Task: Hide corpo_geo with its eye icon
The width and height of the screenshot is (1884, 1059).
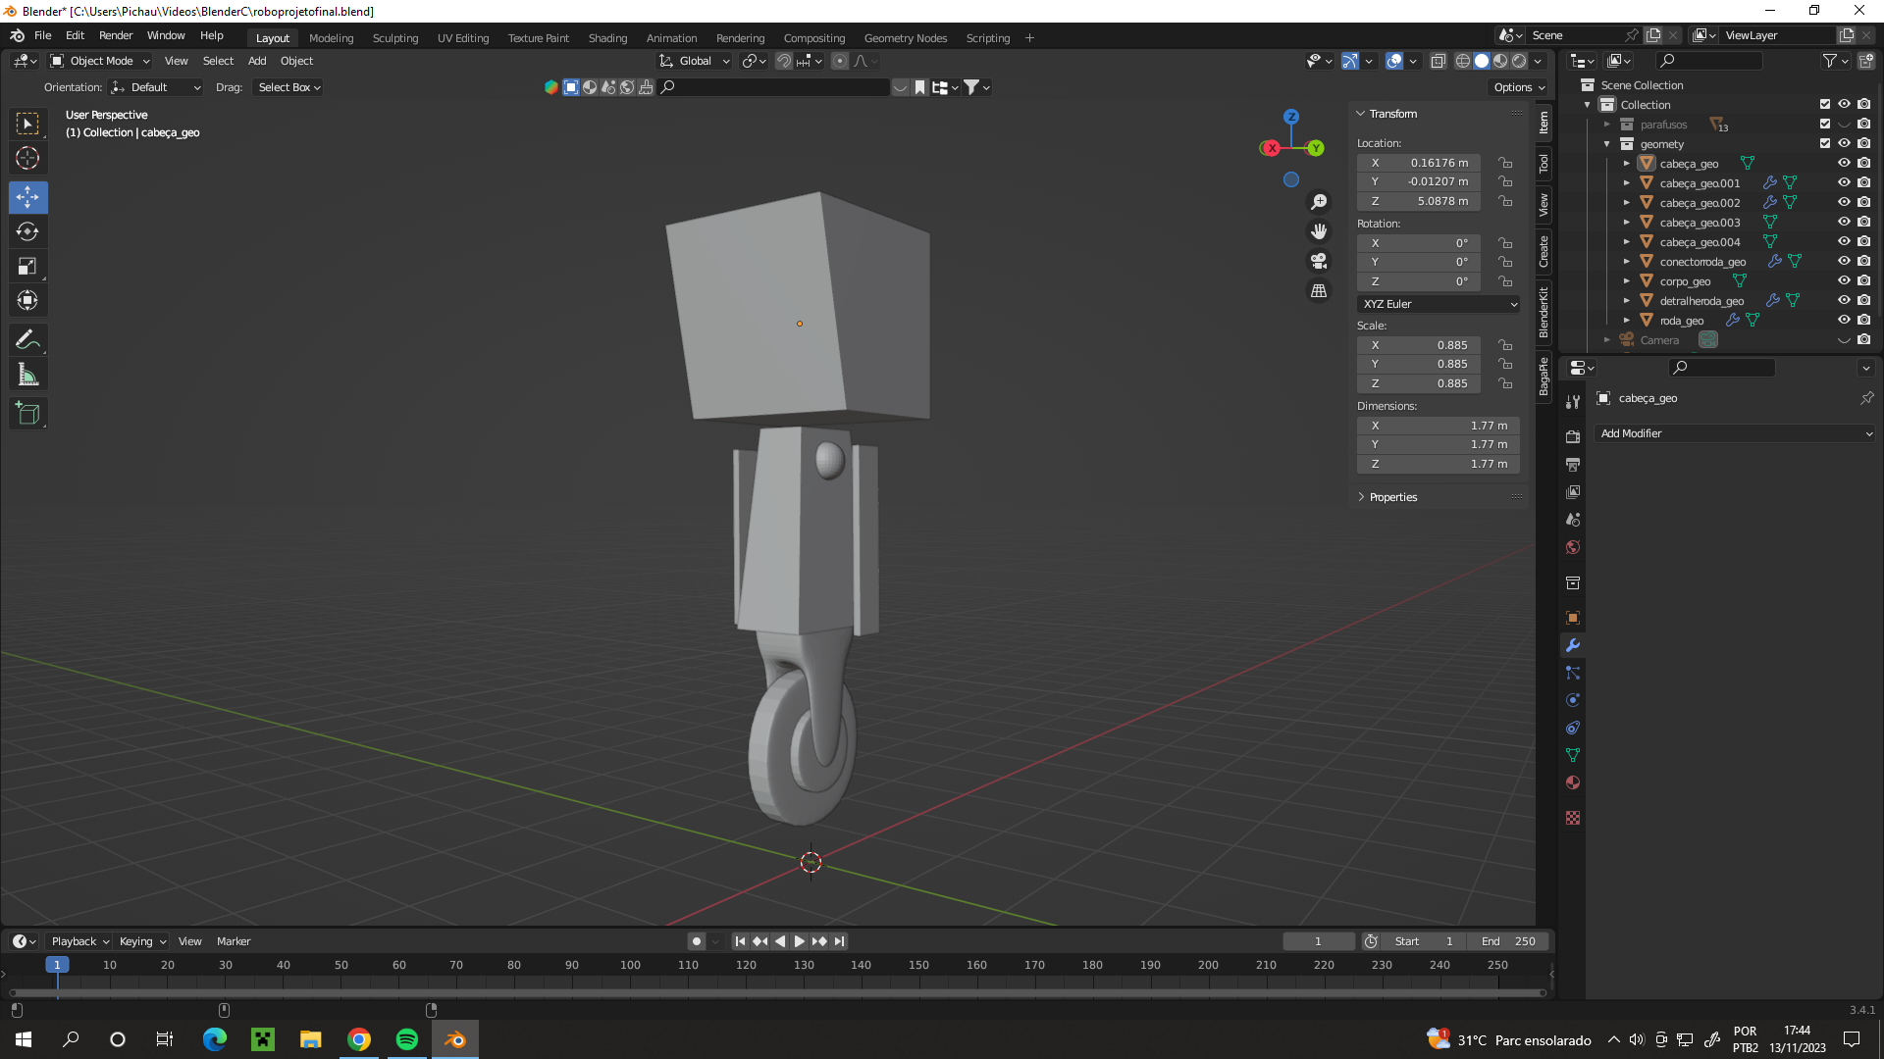Action: point(1844,281)
